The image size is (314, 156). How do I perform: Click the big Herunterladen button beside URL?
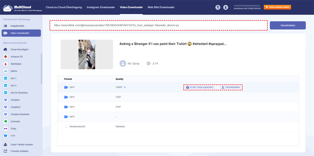[x=288, y=25]
